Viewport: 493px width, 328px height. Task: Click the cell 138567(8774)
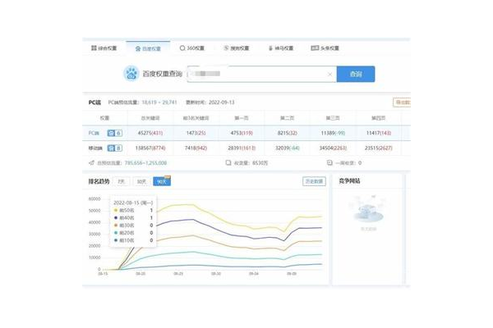[x=150, y=148]
